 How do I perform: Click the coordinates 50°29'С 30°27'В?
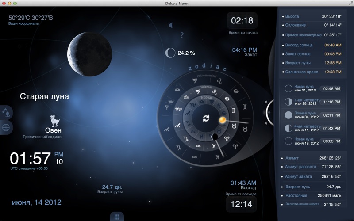[31, 18]
